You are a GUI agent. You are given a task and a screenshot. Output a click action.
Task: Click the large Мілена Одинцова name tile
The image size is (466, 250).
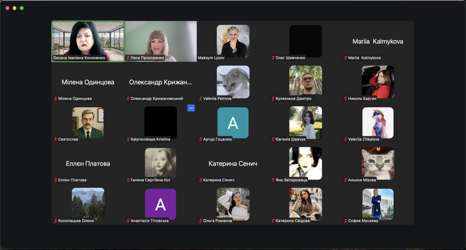point(88,82)
